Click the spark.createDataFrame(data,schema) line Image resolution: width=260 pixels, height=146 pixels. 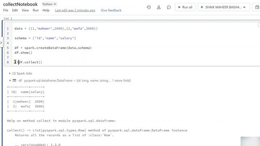click(53, 48)
